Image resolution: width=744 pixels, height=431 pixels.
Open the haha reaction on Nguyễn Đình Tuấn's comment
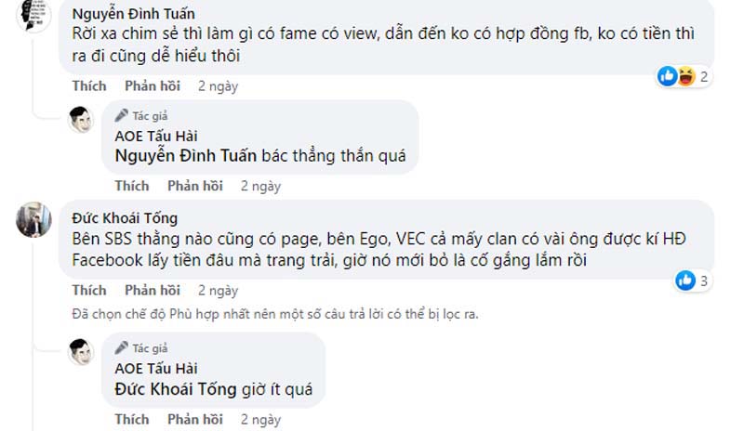coord(685,76)
